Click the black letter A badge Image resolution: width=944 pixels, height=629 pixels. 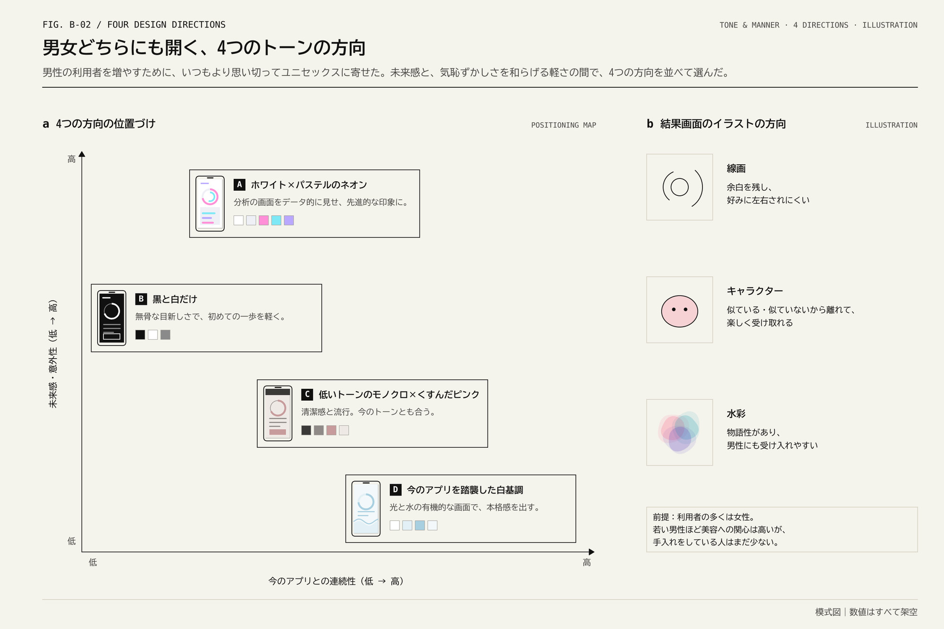click(x=239, y=185)
